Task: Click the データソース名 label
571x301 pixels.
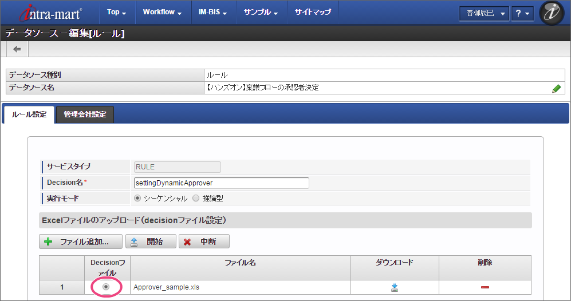Action: click(x=31, y=88)
